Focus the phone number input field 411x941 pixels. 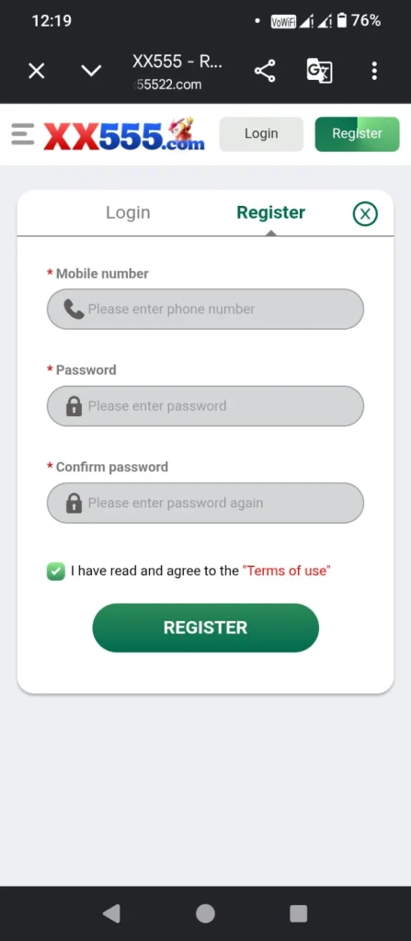point(206,309)
